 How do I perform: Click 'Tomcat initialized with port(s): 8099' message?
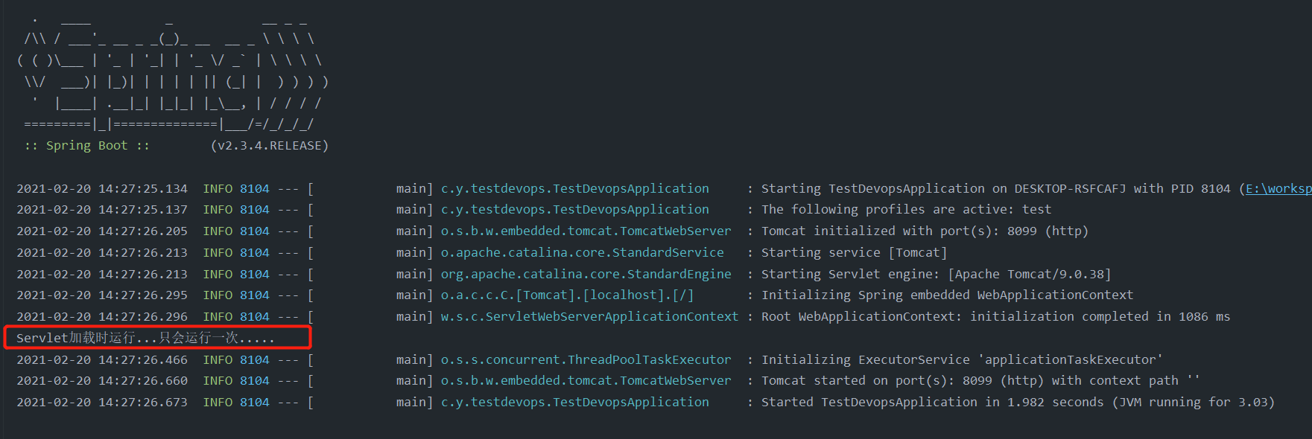925,231
